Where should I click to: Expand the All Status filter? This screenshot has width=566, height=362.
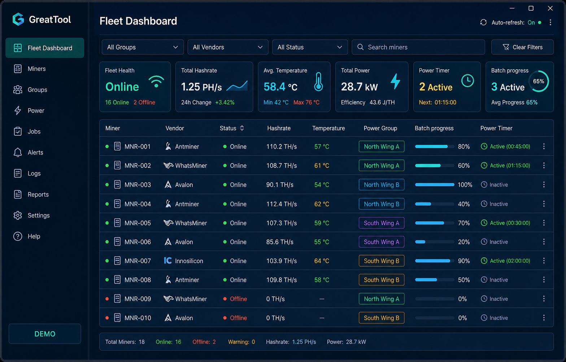[310, 47]
